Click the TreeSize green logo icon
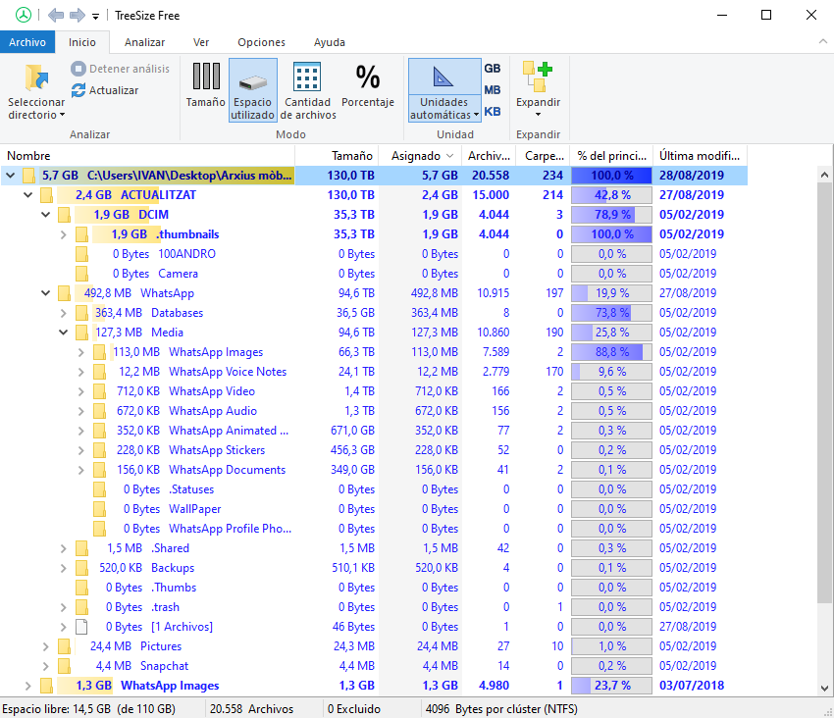834x718 pixels. [x=24, y=15]
